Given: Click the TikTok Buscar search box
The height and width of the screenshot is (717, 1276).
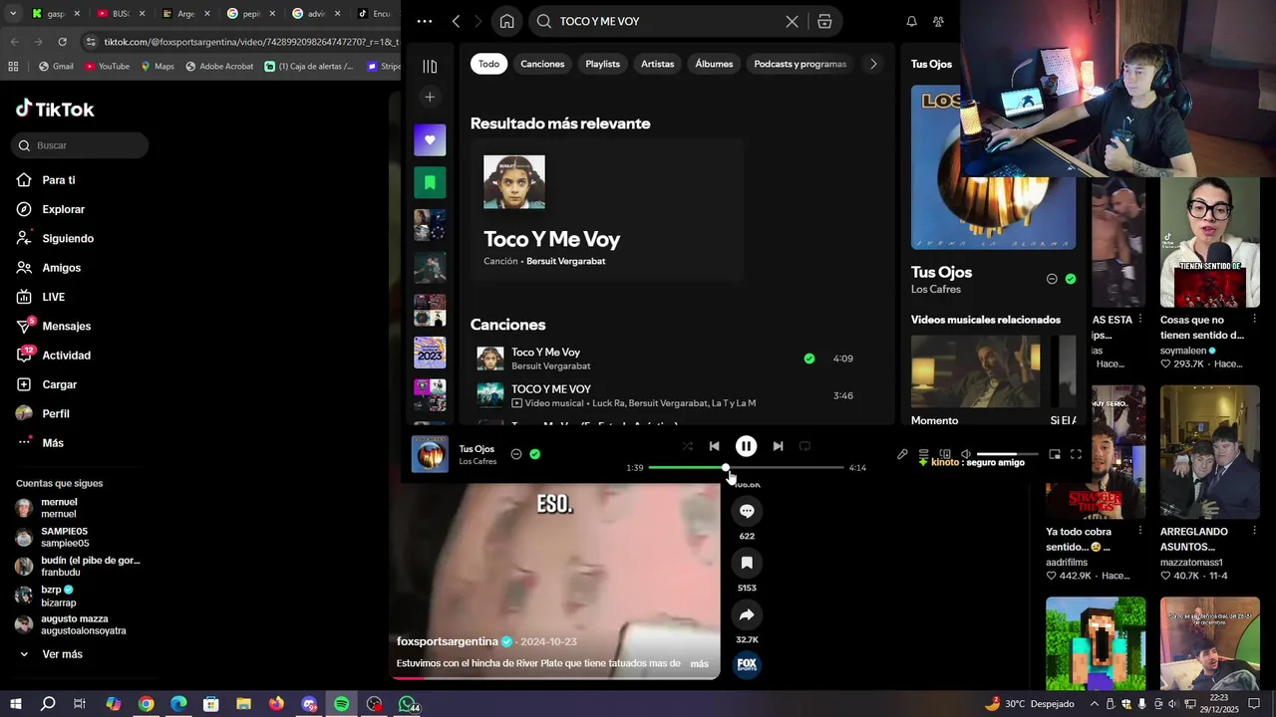Looking at the screenshot, I should click(x=81, y=145).
